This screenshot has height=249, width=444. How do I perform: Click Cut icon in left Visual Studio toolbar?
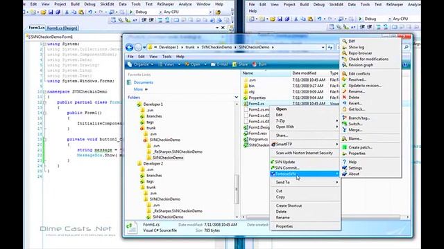point(67,12)
